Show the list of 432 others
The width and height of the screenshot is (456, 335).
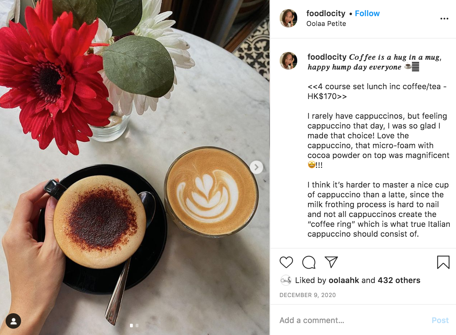pyautogui.click(x=399, y=280)
